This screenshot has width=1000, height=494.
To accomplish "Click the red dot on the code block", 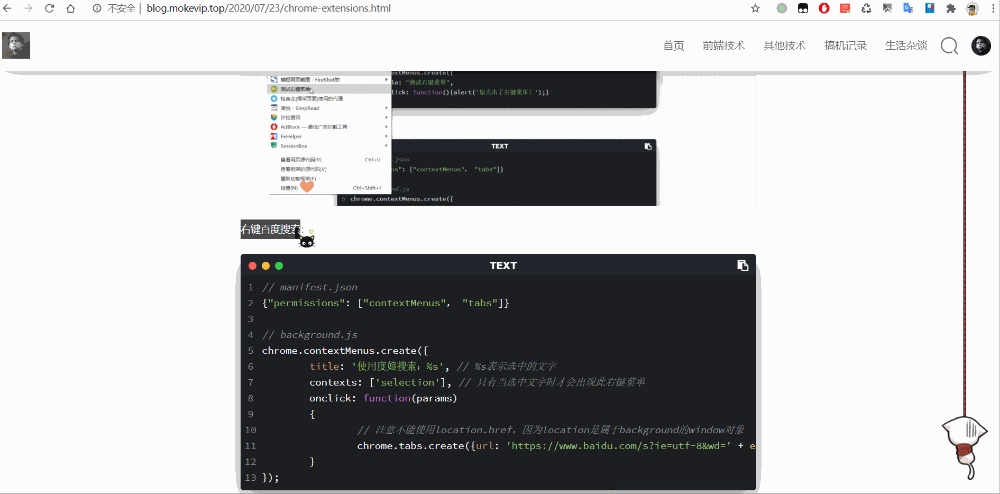I will pyautogui.click(x=252, y=266).
